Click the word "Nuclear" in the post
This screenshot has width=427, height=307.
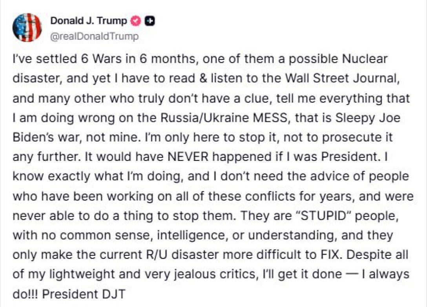coord(360,59)
